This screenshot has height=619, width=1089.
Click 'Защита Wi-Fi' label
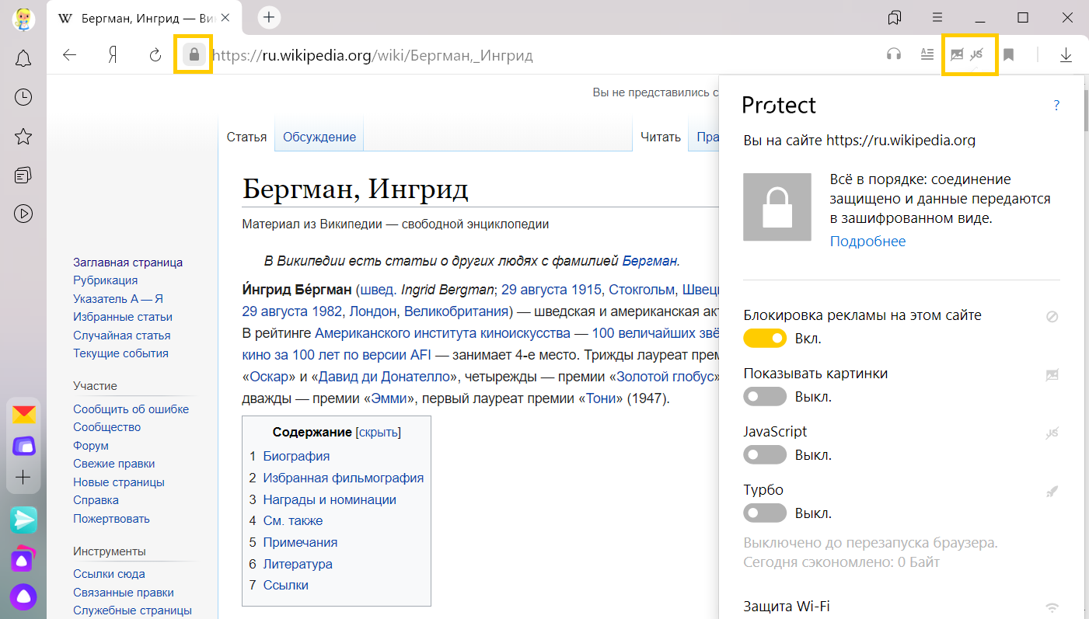[x=787, y=607]
